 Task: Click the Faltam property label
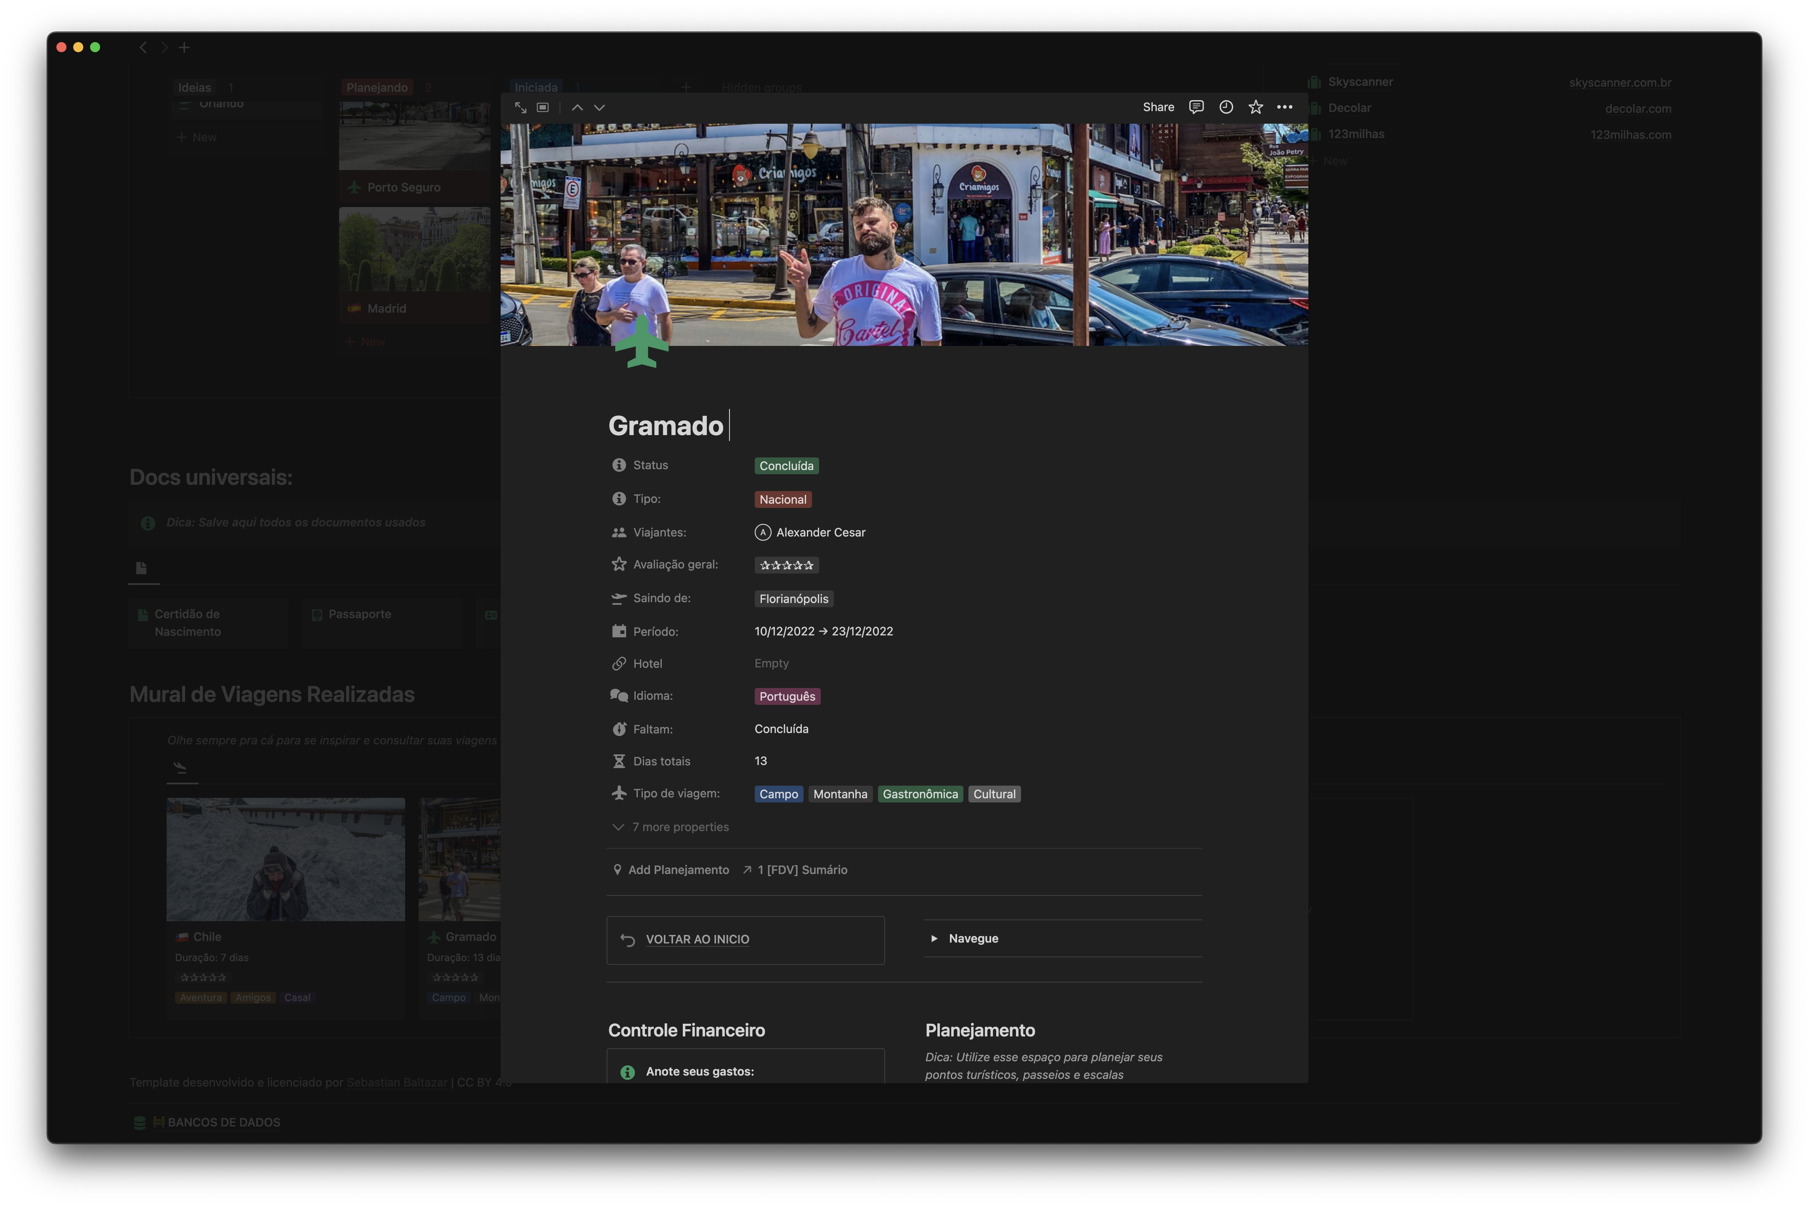pyautogui.click(x=653, y=729)
